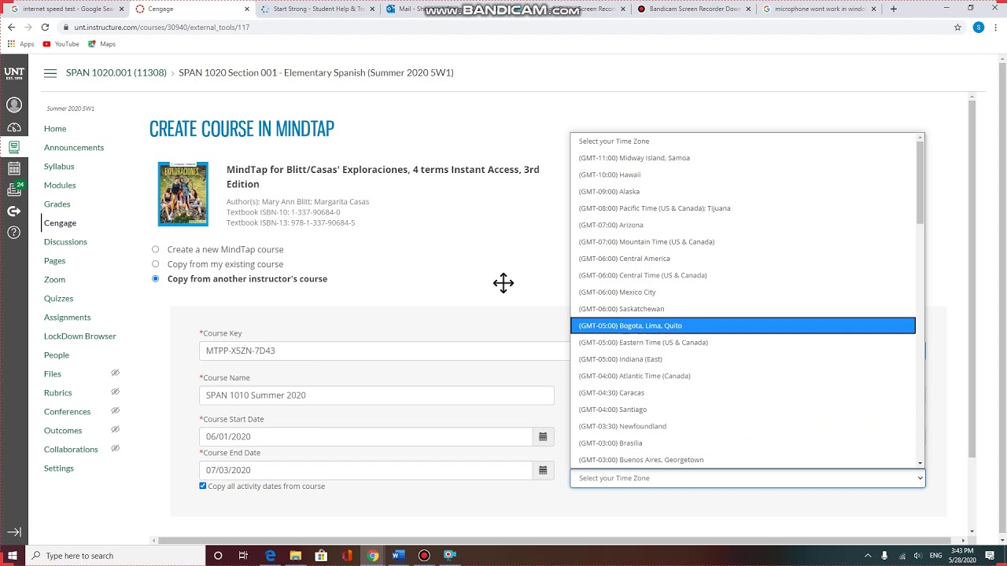Collapse the Select your Time Zone dropdown
1007x566 pixels.
point(747,478)
